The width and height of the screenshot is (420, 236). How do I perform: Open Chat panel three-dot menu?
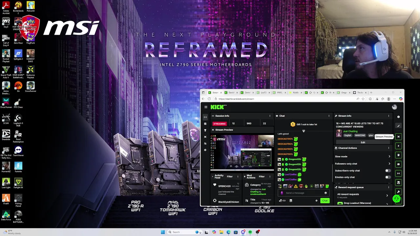click(329, 116)
